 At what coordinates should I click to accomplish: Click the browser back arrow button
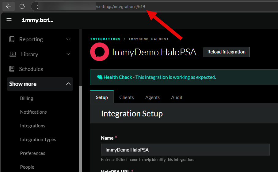click(9, 6)
